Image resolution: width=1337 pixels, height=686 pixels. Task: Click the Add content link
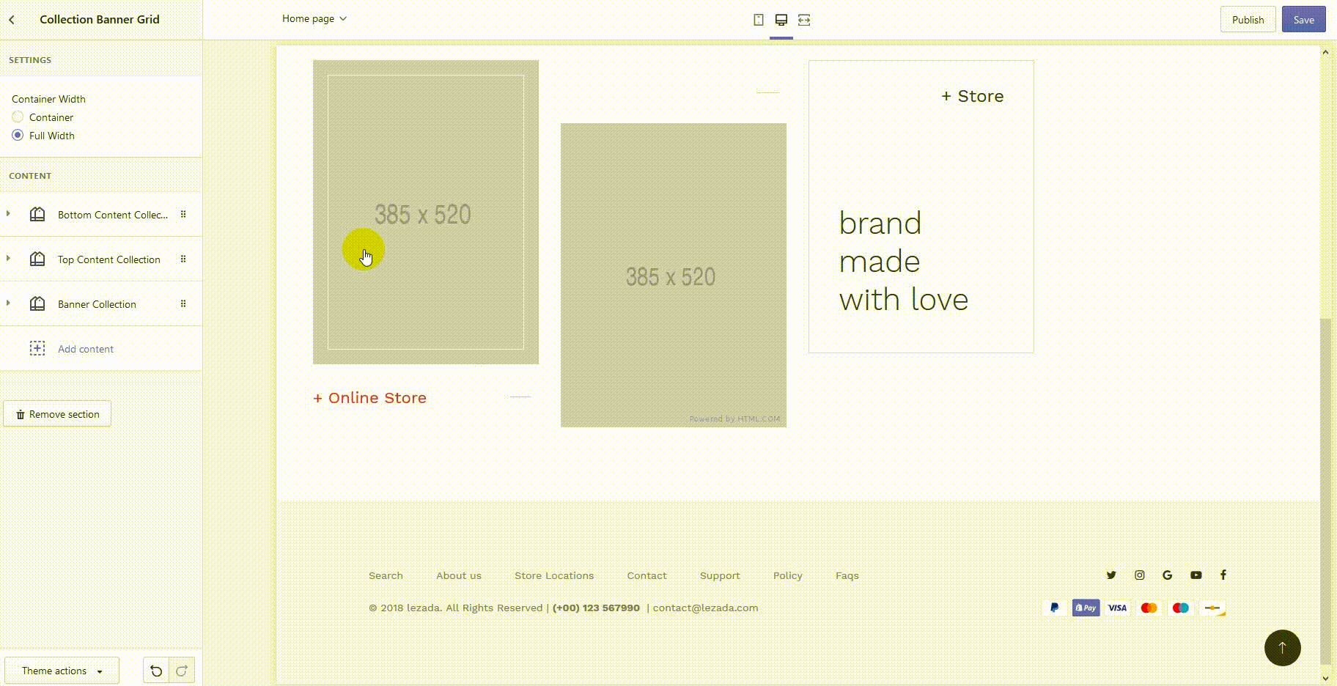[86, 349]
